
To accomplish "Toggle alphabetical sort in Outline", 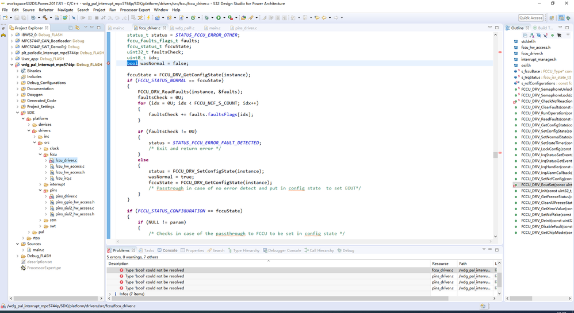I will [532, 36].
